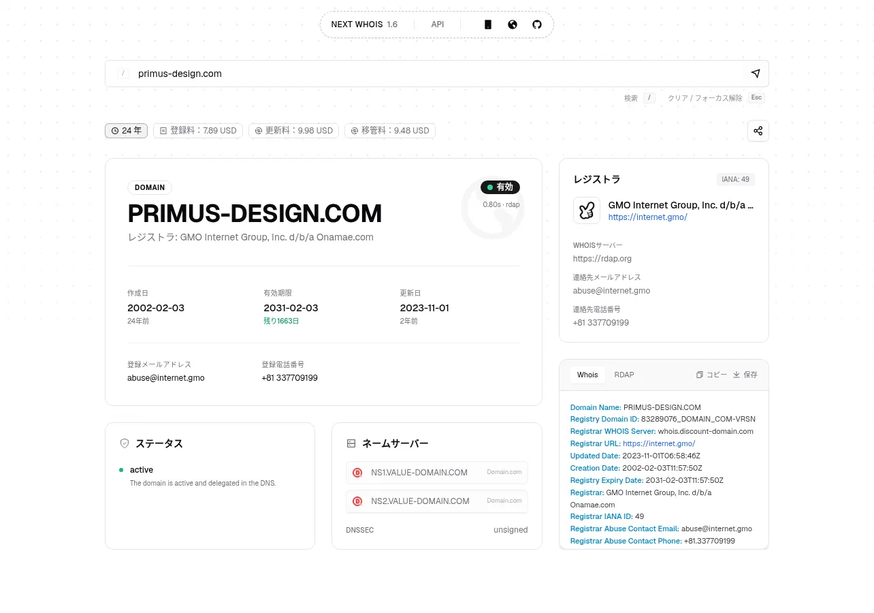Open the GitHub repository icon
This screenshot has width=874, height=613.
pyautogui.click(x=537, y=25)
